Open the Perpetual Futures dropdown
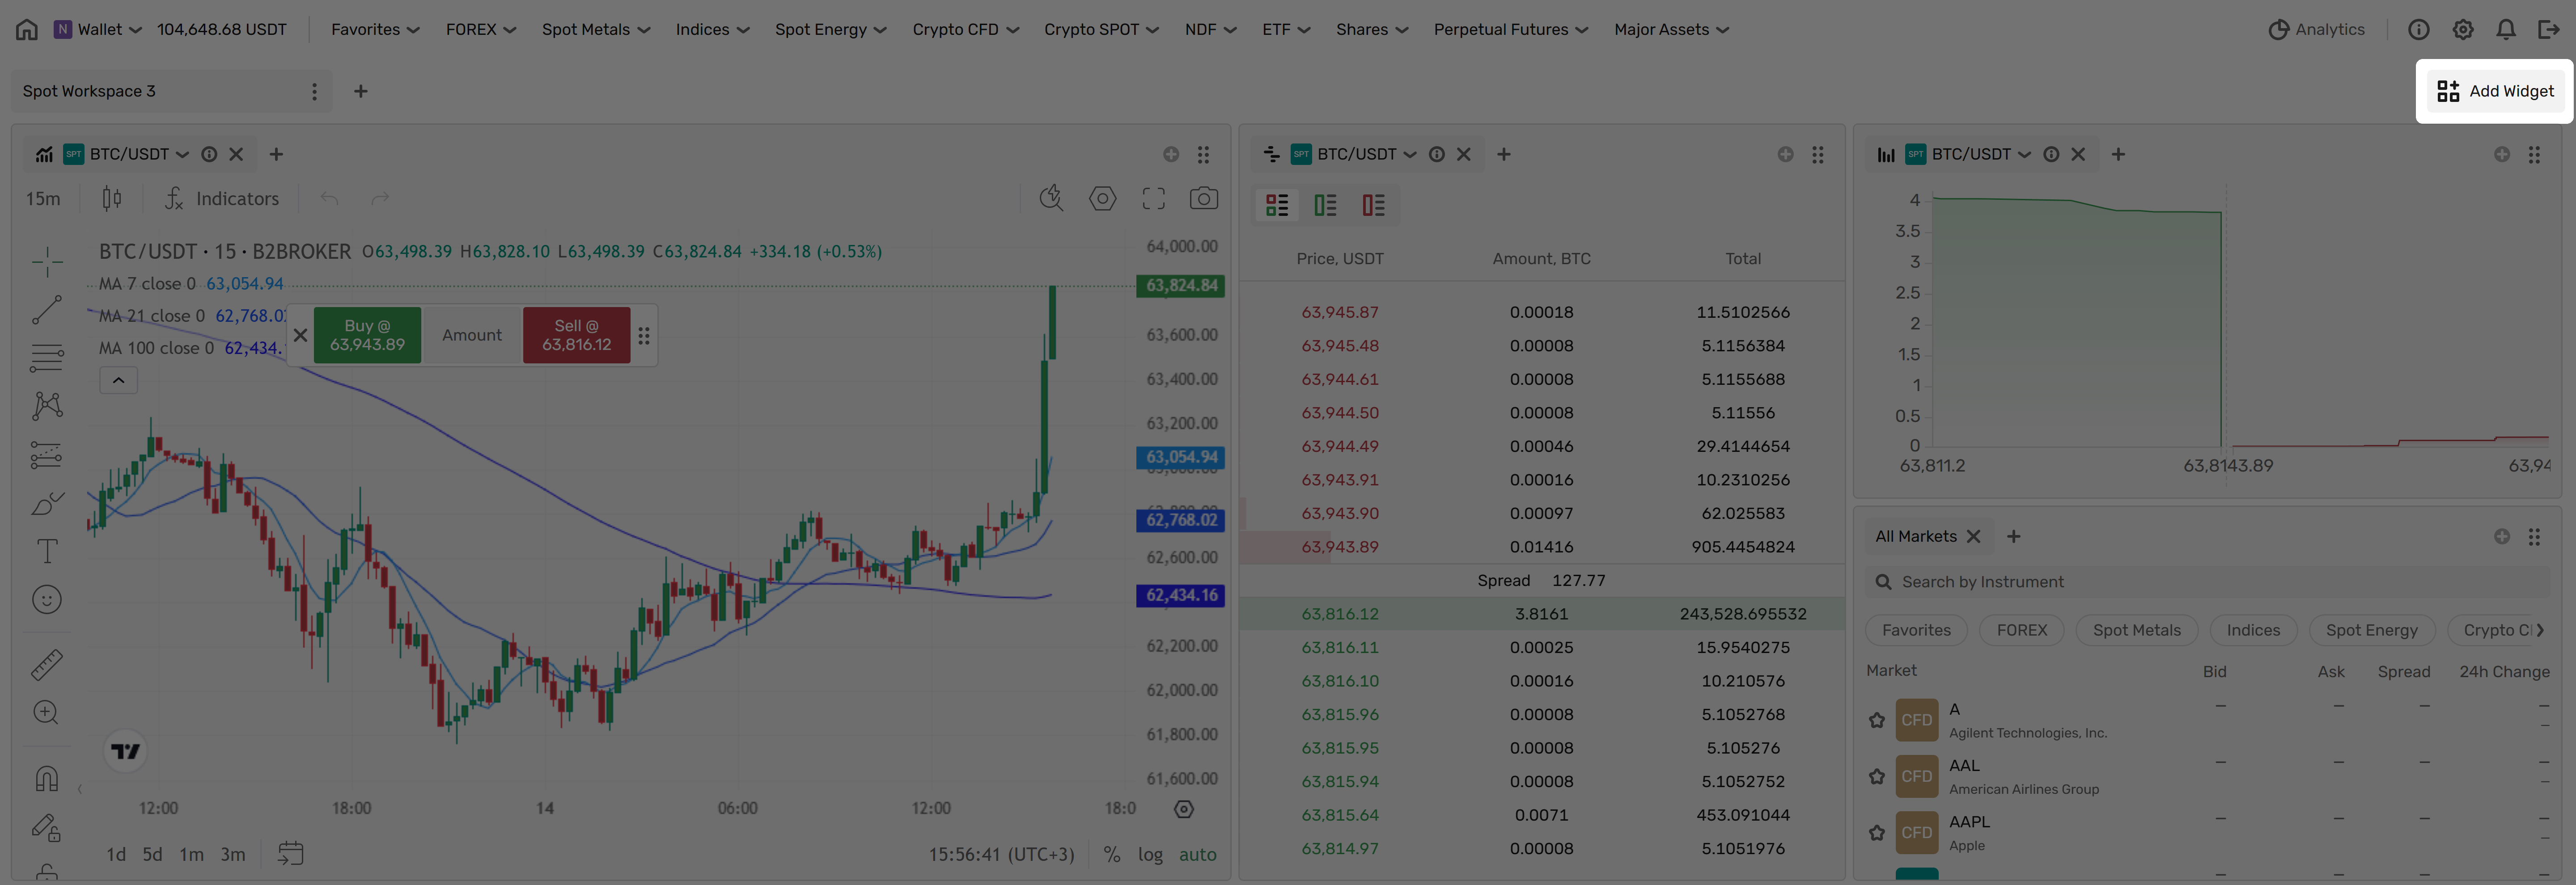 point(1511,29)
